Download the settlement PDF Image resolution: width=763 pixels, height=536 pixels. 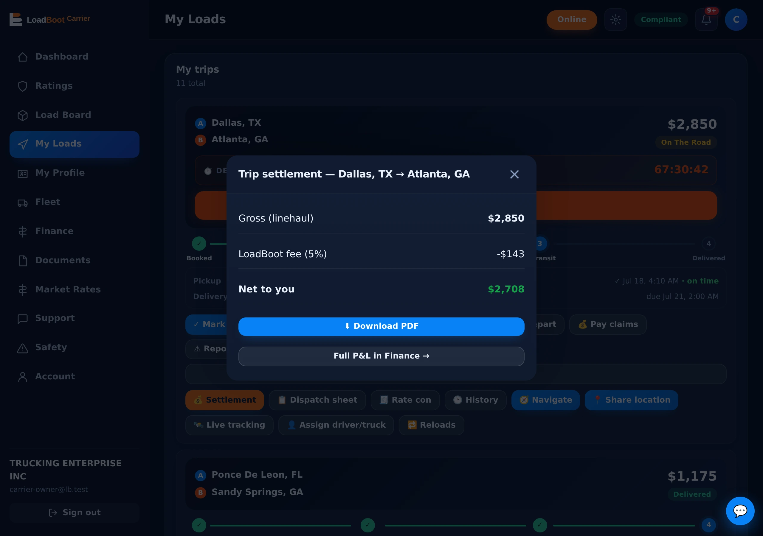[x=381, y=326]
